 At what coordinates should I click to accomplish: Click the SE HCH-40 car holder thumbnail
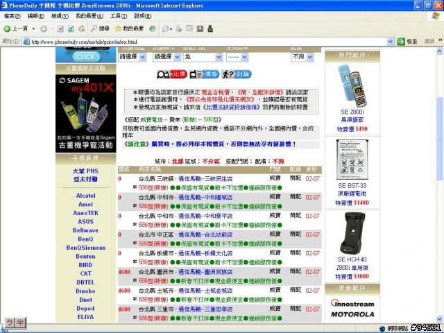(x=352, y=233)
